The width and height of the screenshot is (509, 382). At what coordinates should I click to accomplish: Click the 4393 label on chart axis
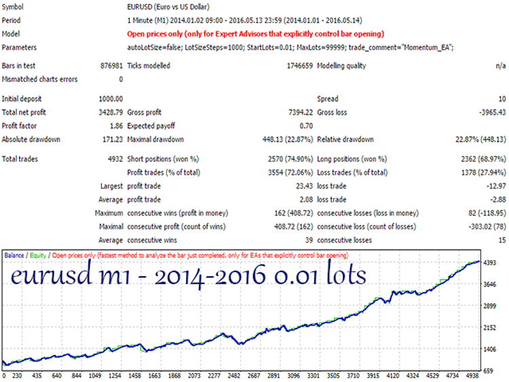coord(490,263)
